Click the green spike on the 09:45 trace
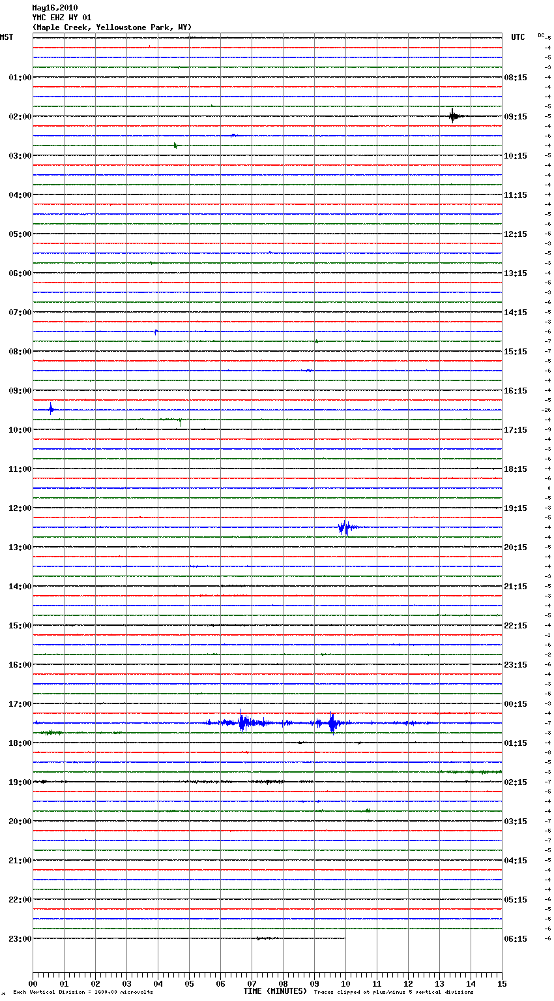The height and width of the screenshot is (1001, 554). (x=180, y=422)
